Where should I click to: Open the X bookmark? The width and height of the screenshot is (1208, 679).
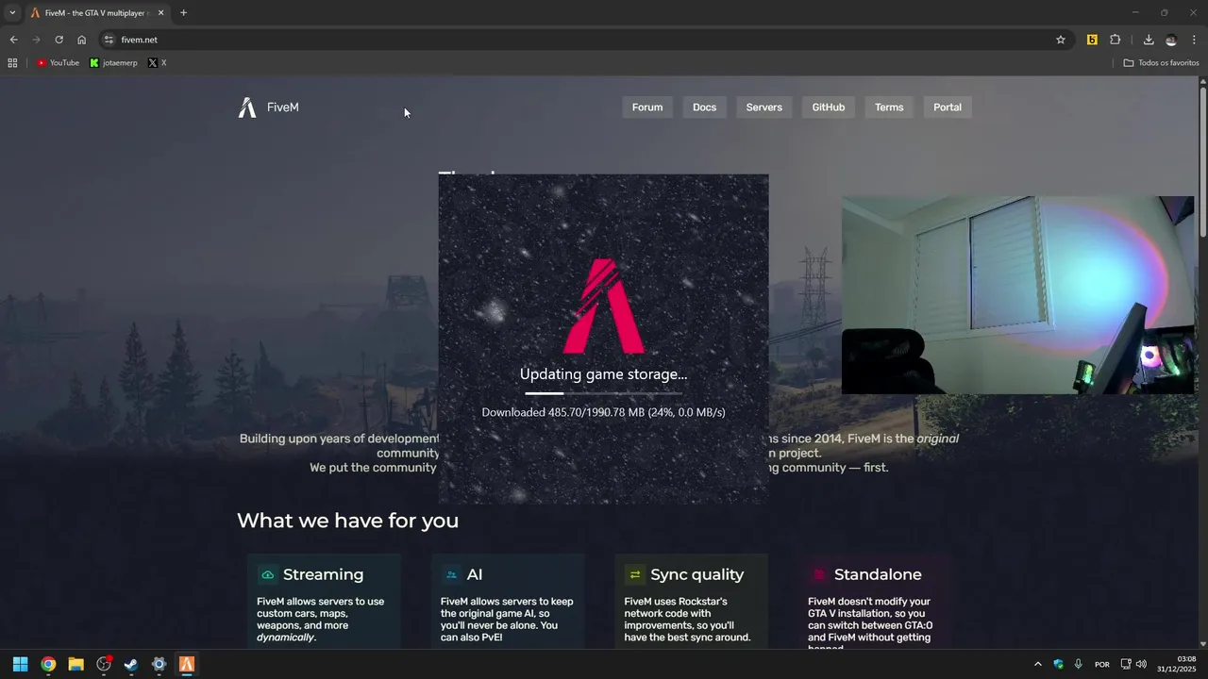point(158,63)
